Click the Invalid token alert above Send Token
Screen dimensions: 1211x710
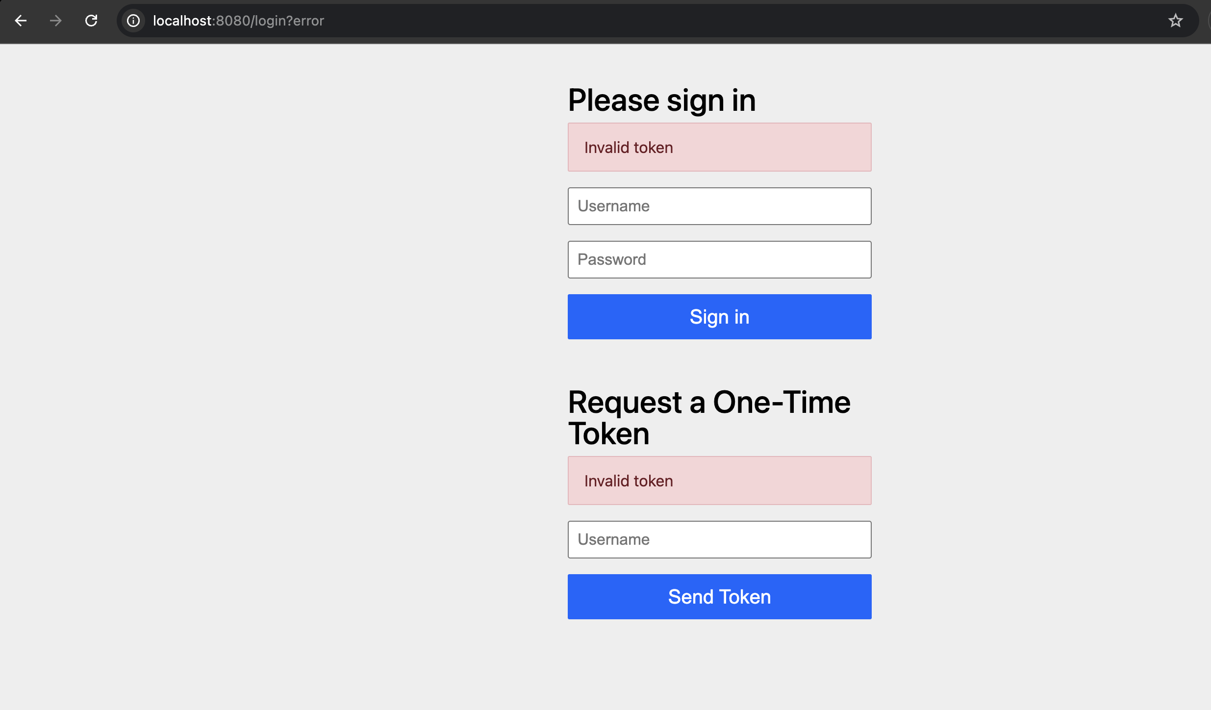[x=719, y=481]
